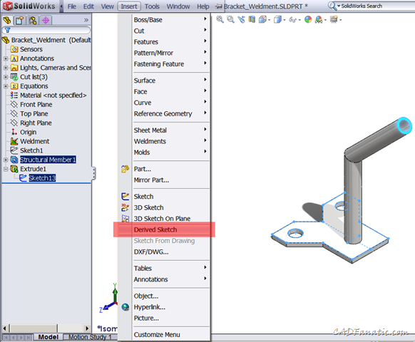
Task: Open the Window menu
Action: tap(178, 6)
